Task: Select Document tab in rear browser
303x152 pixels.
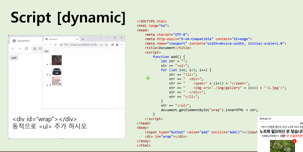Action: (x=25, y=41)
